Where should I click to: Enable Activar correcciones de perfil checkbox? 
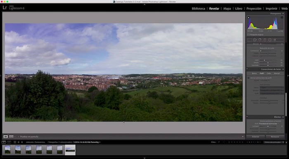(249, 78)
